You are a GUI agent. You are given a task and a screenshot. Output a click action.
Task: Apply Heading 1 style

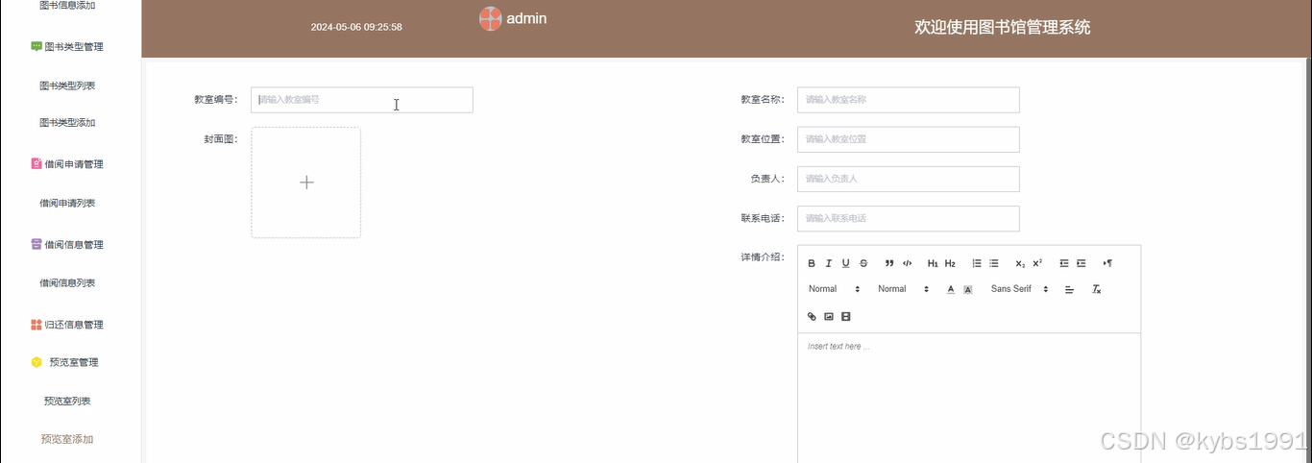[x=933, y=263]
